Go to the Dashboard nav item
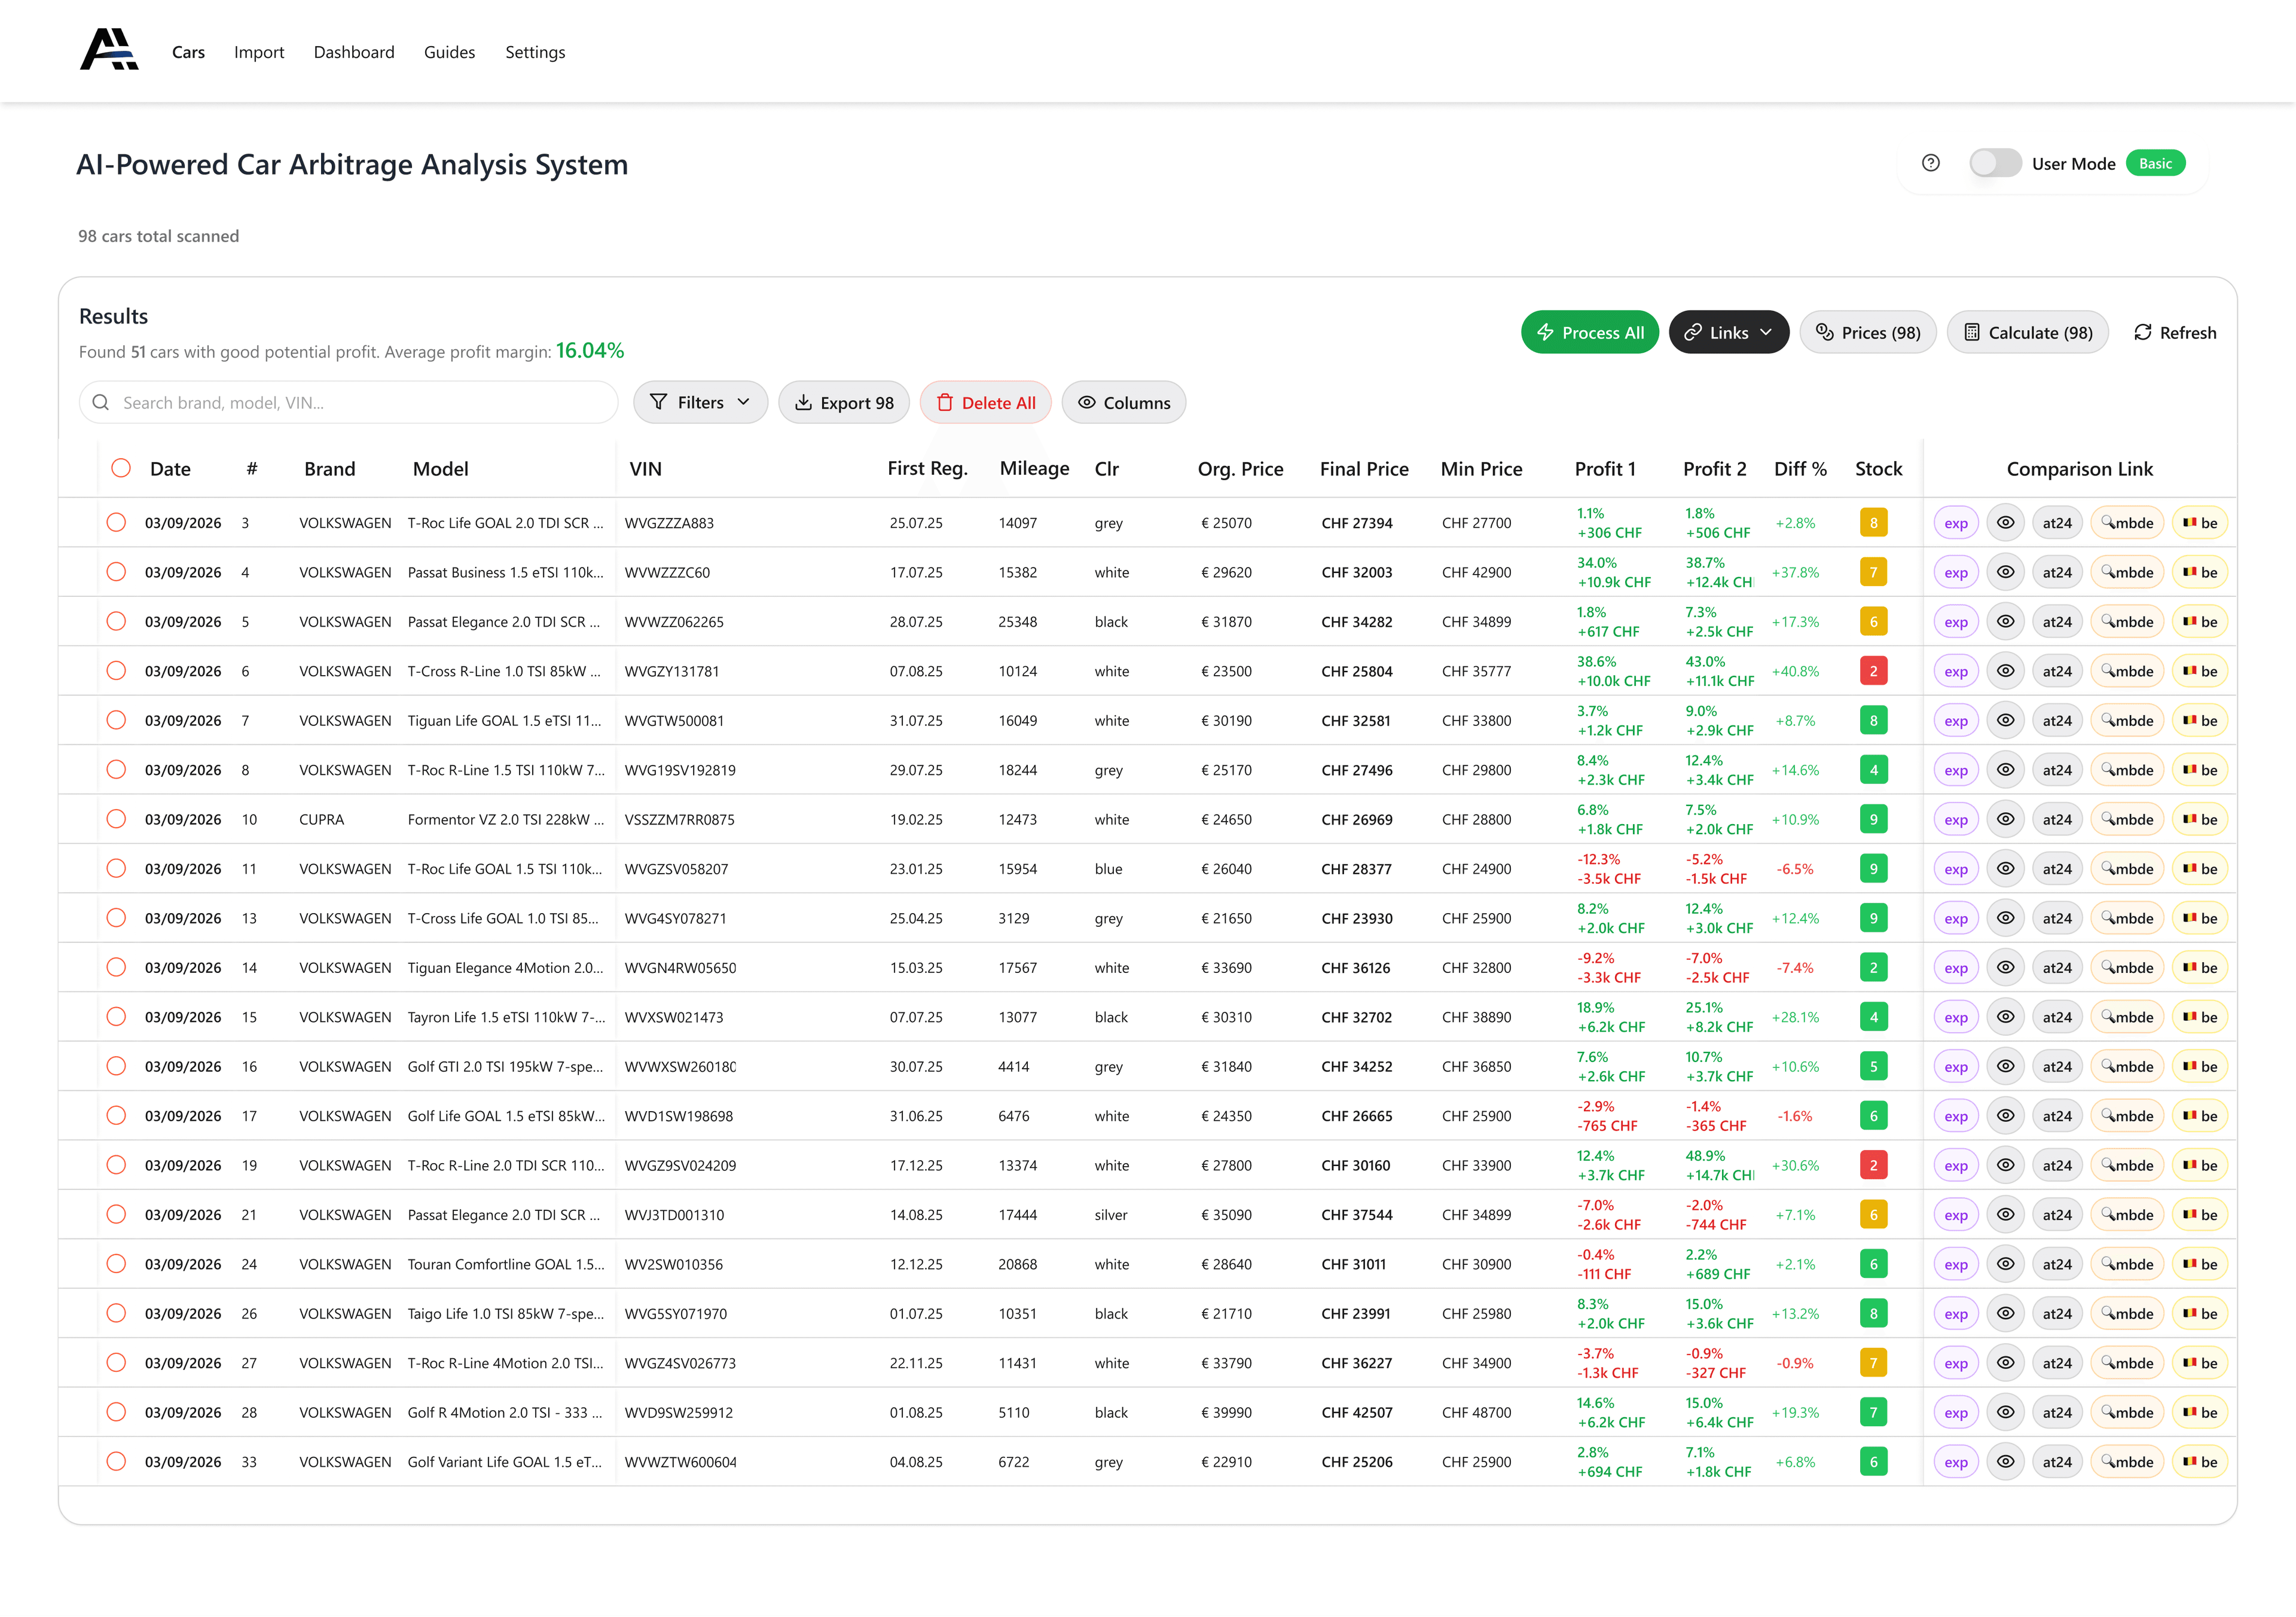This screenshot has height=1617, width=2296. tap(354, 52)
